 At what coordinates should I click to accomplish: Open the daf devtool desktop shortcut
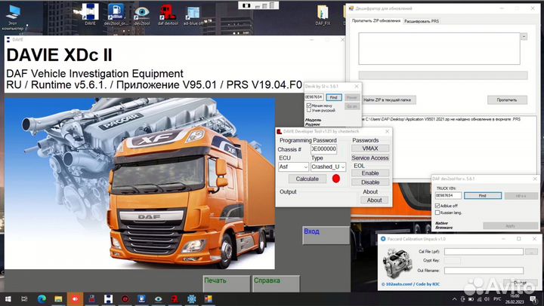coord(168,14)
